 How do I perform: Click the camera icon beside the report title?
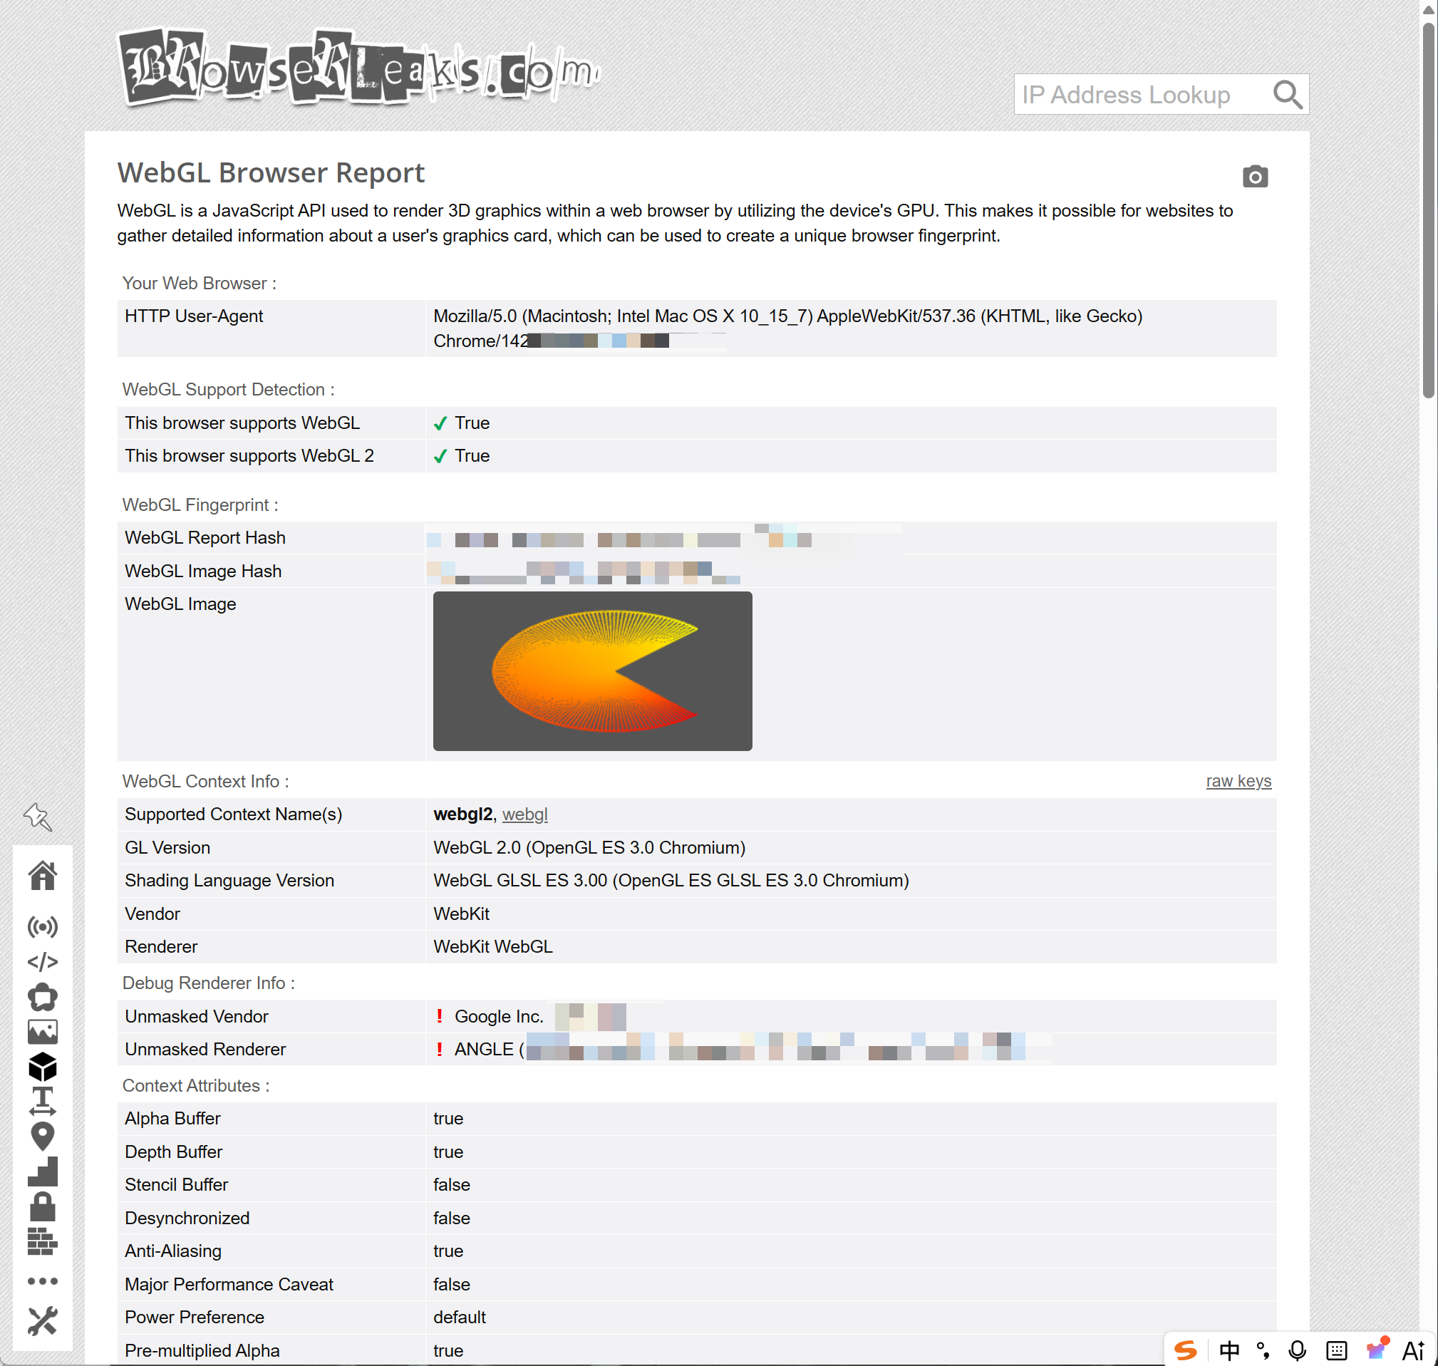[1255, 176]
